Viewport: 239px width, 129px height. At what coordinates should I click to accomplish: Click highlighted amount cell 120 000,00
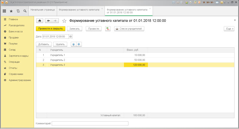click(x=136, y=65)
